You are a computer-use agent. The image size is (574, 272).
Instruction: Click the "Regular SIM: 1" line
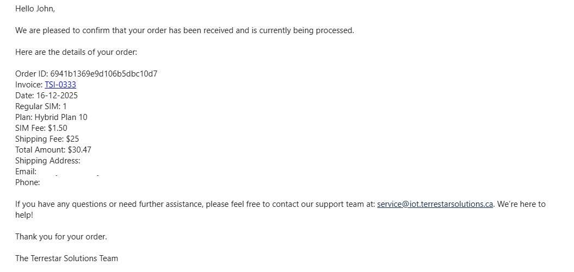tap(41, 106)
